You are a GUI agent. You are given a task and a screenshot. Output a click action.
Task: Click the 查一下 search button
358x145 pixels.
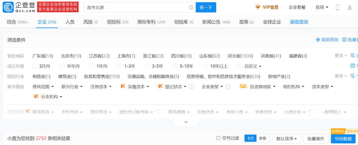click(x=206, y=8)
